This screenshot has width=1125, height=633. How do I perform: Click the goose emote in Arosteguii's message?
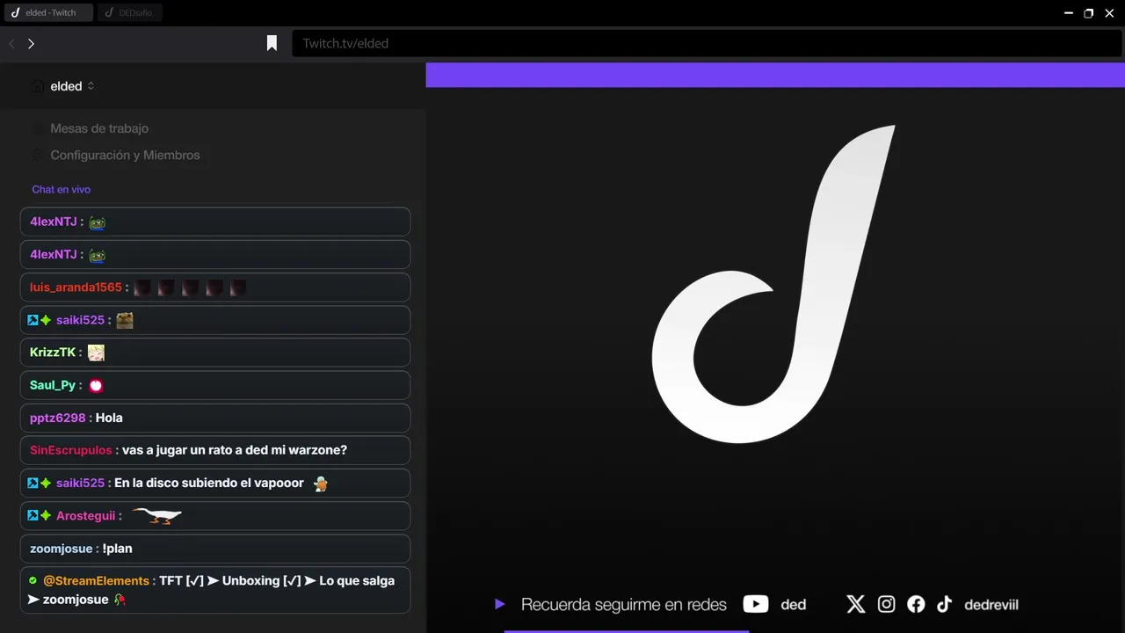pyautogui.click(x=156, y=515)
